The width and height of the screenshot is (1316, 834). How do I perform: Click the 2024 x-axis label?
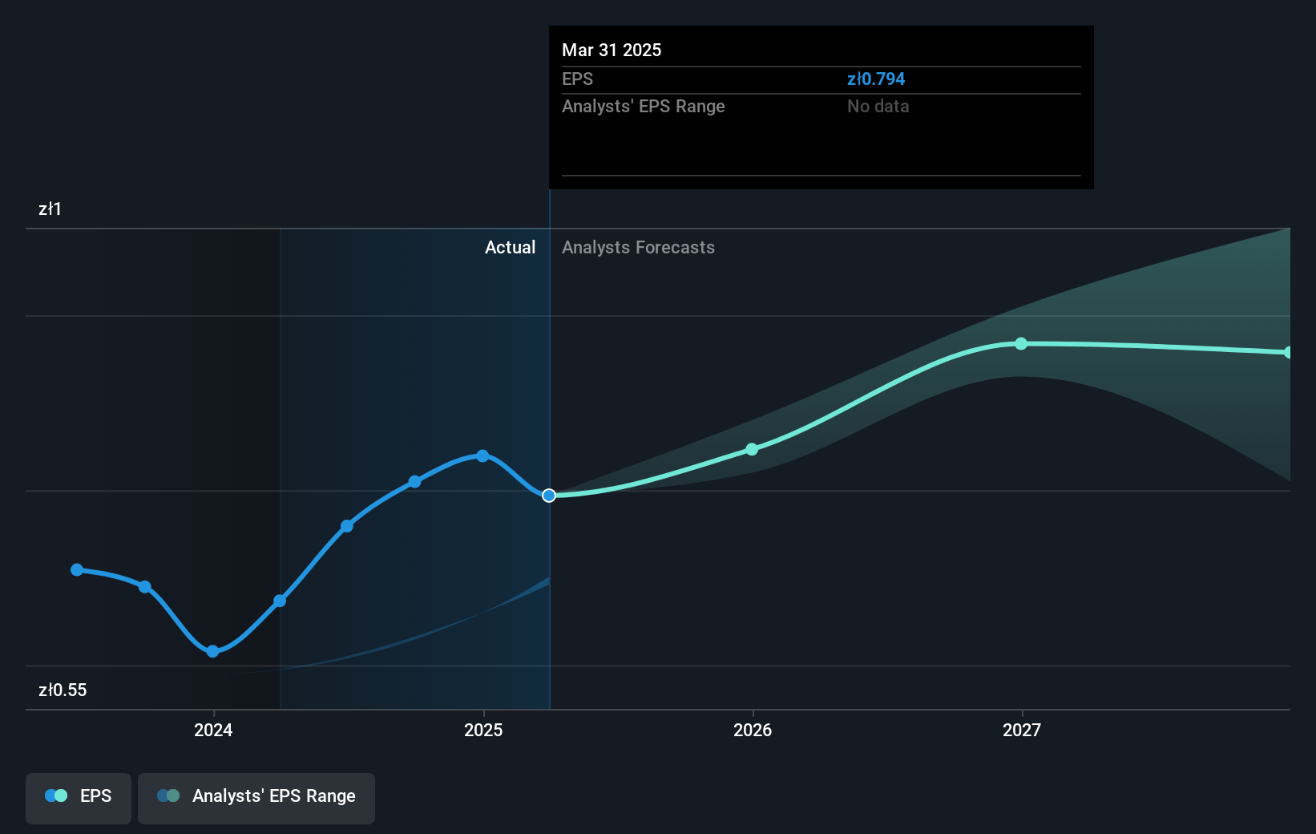point(213,730)
